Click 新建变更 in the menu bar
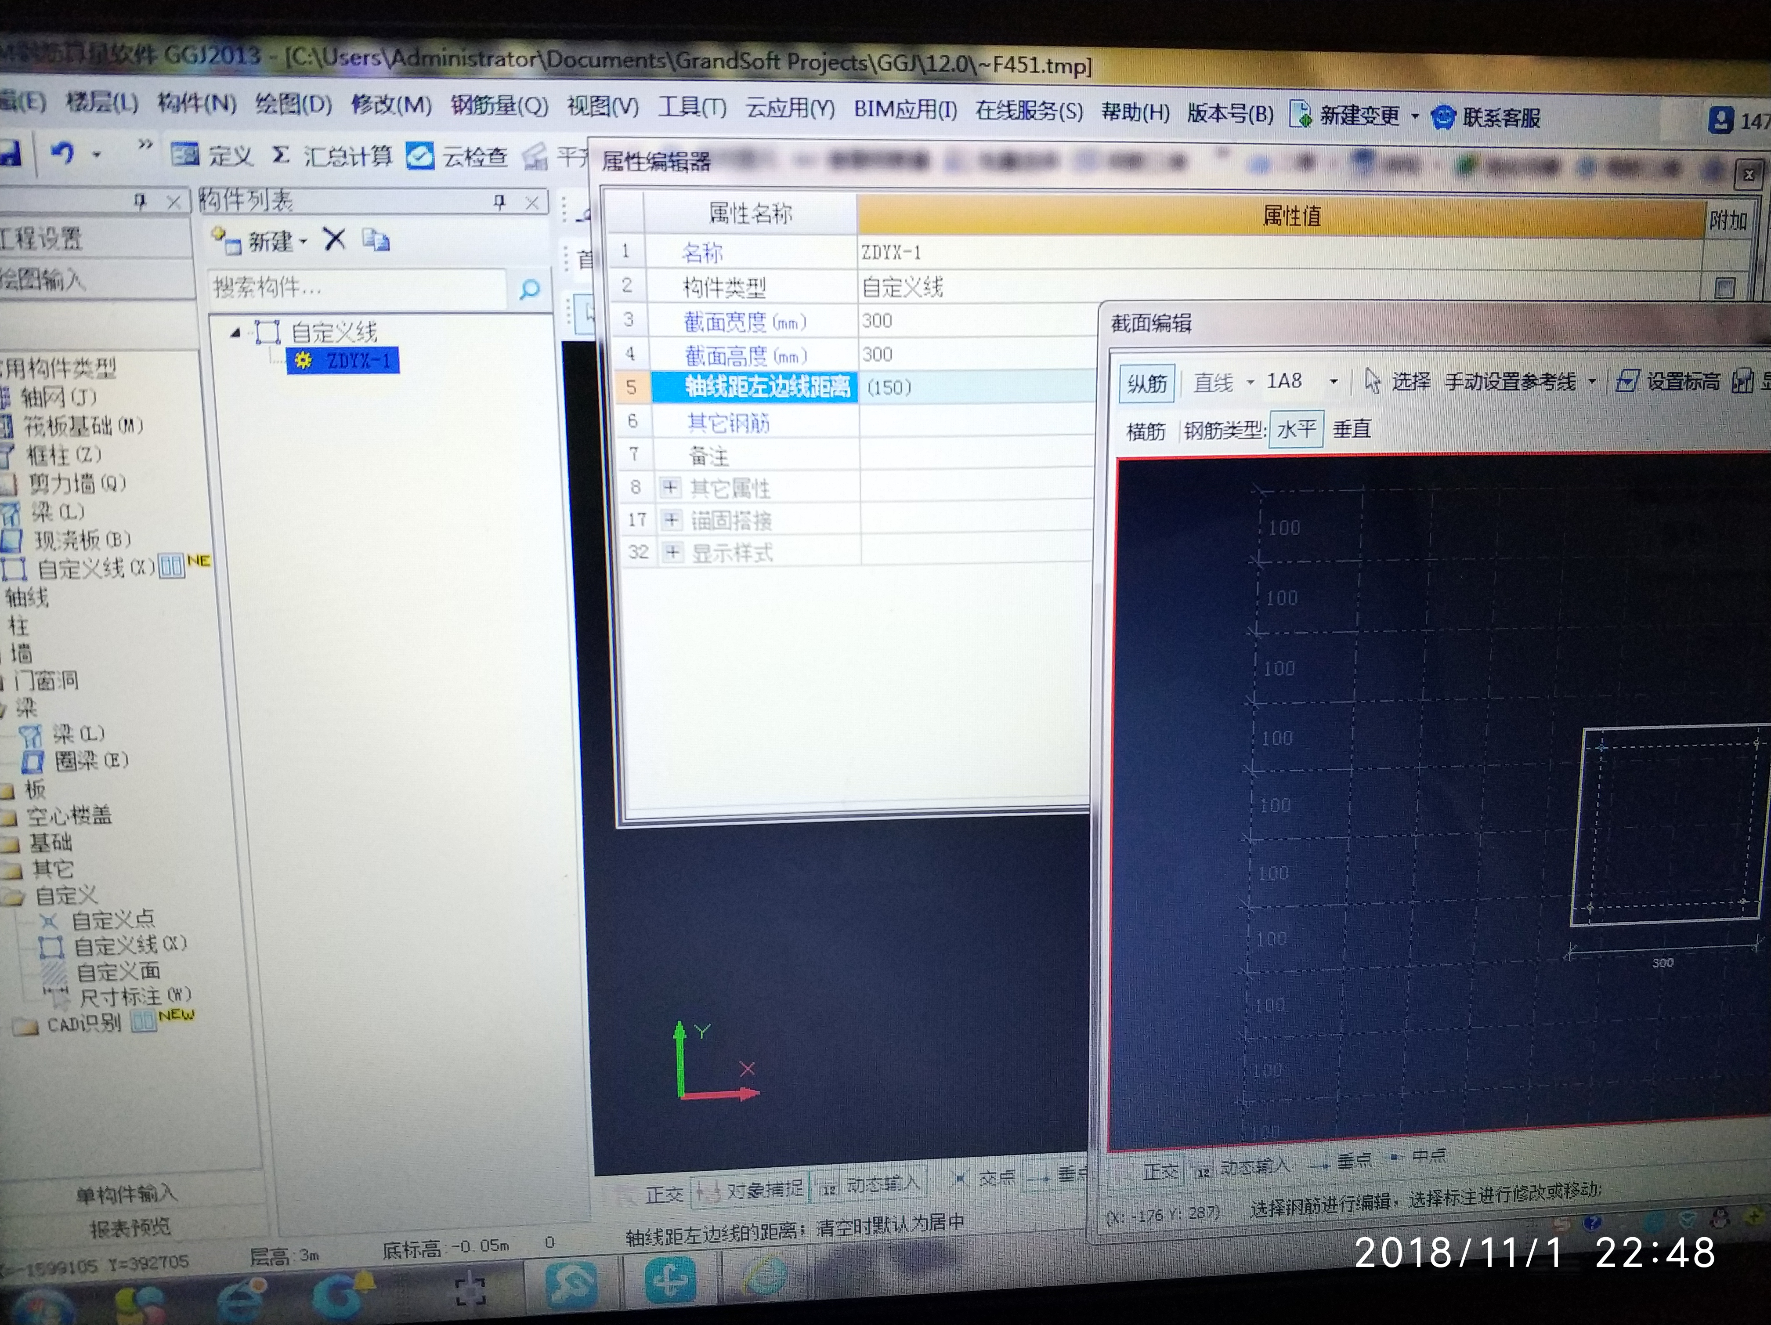1771x1325 pixels. point(1345,115)
